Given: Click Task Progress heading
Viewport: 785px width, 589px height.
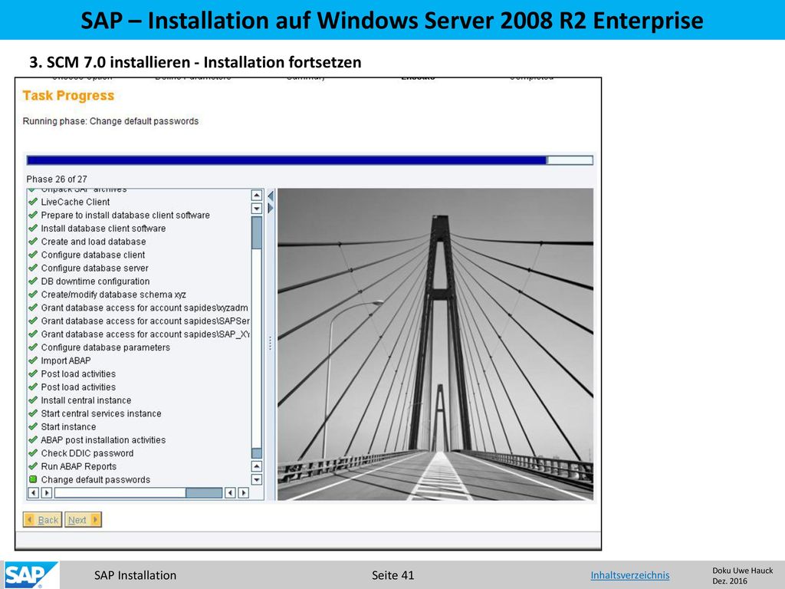Looking at the screenshot, I should [x=68, y=96].
